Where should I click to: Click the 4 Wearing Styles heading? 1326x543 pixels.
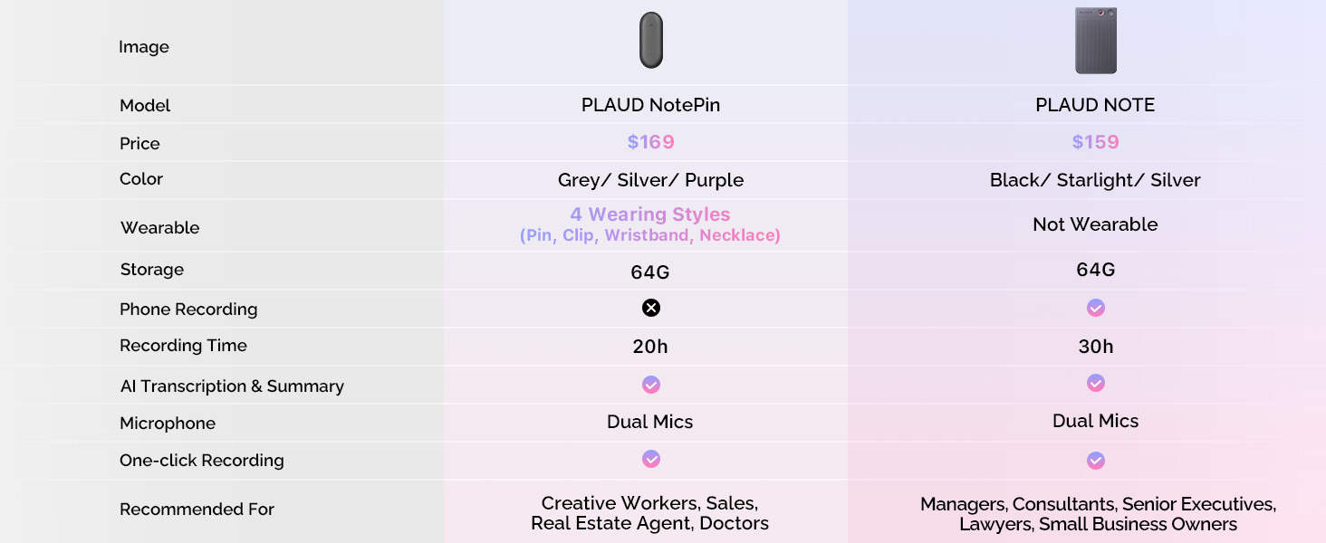coord(649,214)
